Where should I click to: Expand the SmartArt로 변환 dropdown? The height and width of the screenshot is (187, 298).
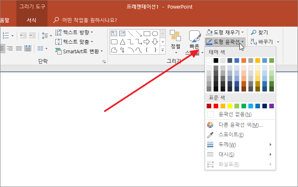tap(102, 51)
